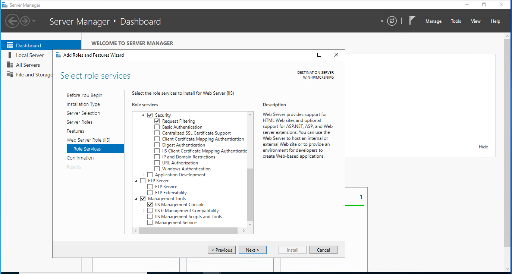The width and height of the screenshot is (512, 274).
Task: Go to the Installation Type step
Action: click(x=83, y=104)
